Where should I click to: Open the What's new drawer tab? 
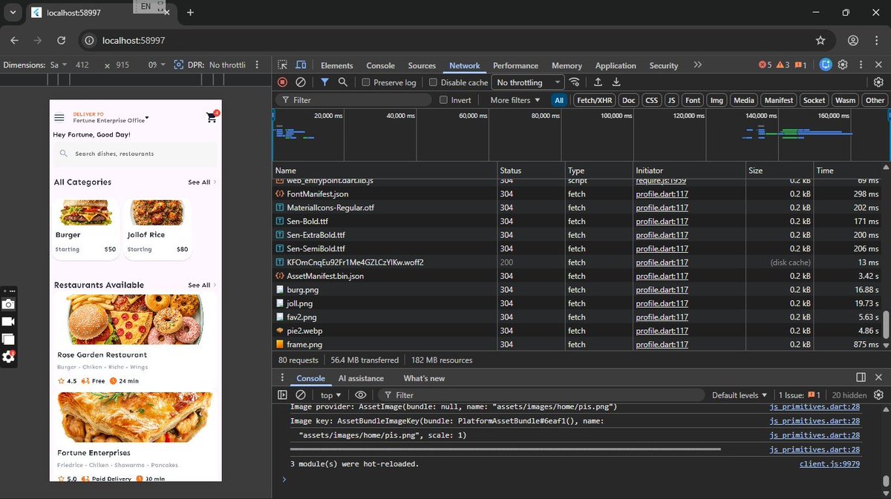point(424,378)
